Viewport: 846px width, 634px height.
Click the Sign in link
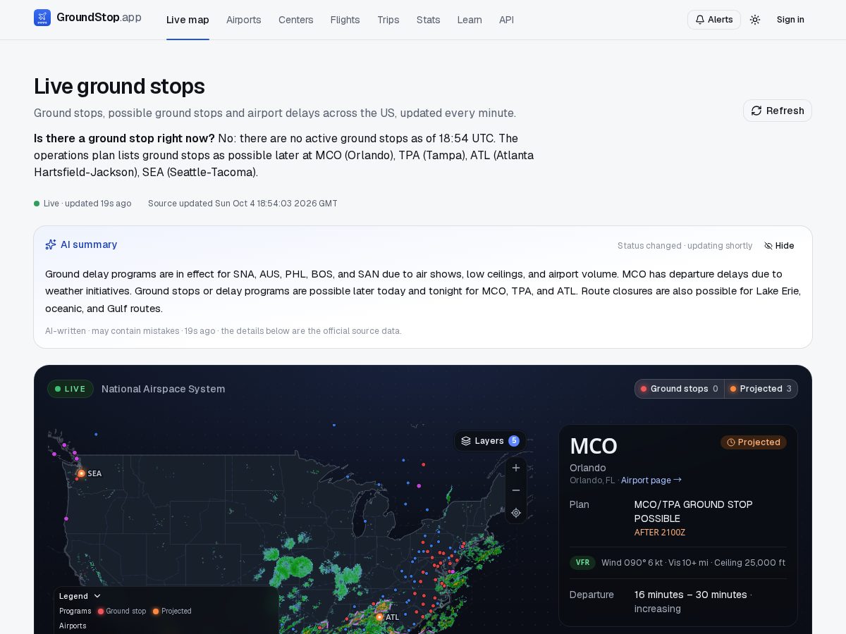pos(790,20)
